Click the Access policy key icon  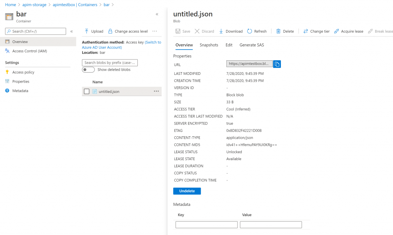click(x=7, y=72)
